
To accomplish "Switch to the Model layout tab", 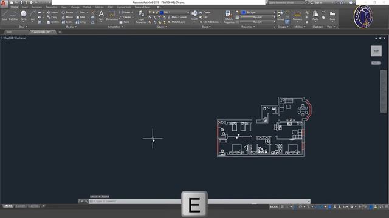I will coord(8,206).
